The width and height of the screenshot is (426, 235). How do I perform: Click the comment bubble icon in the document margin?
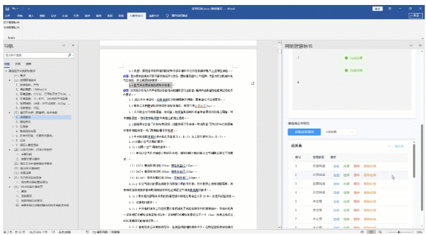(x=253, y=83)
